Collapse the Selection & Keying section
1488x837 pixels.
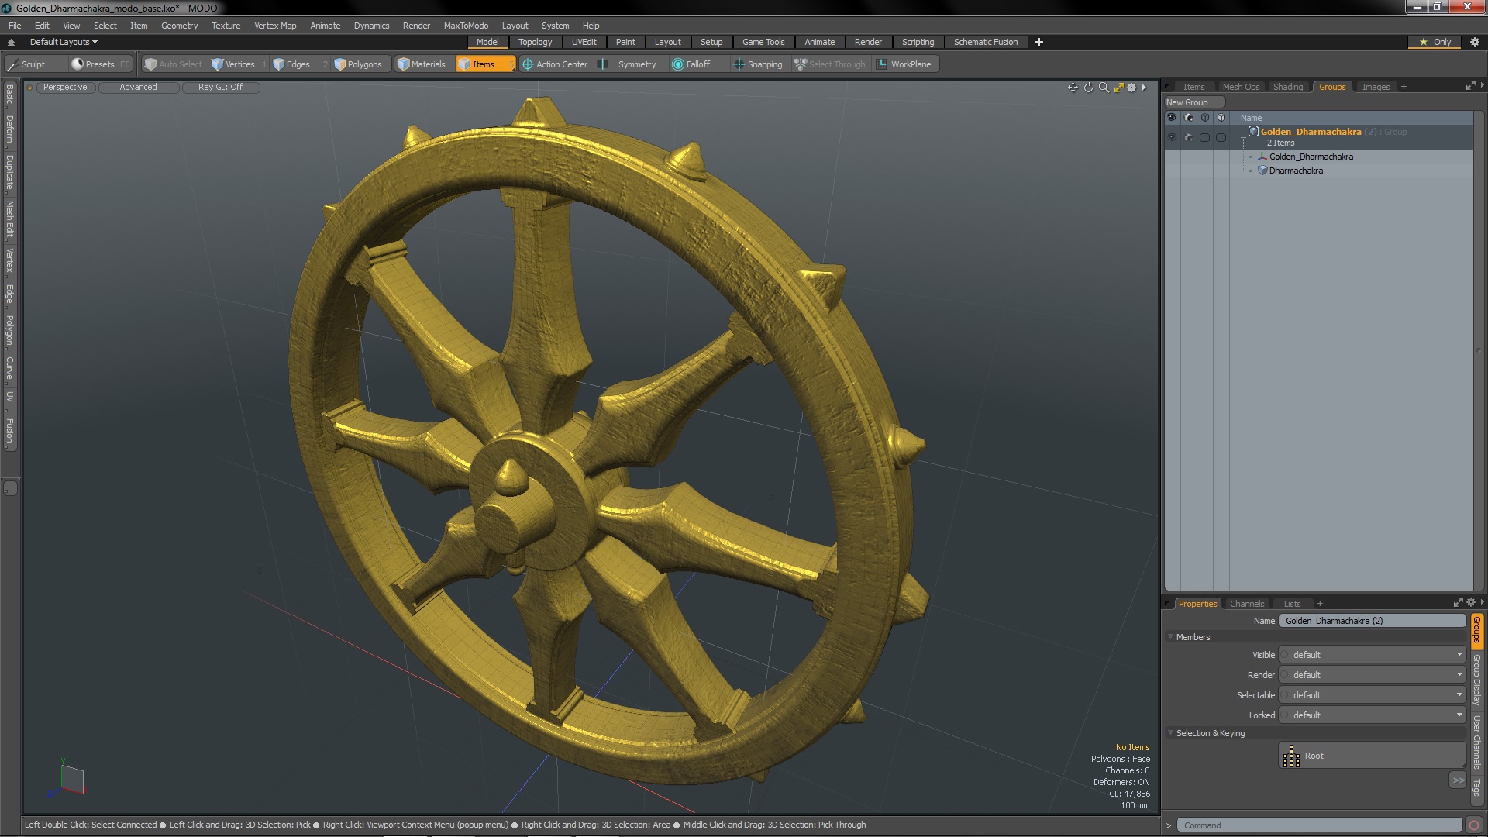tap(1171, 733)
